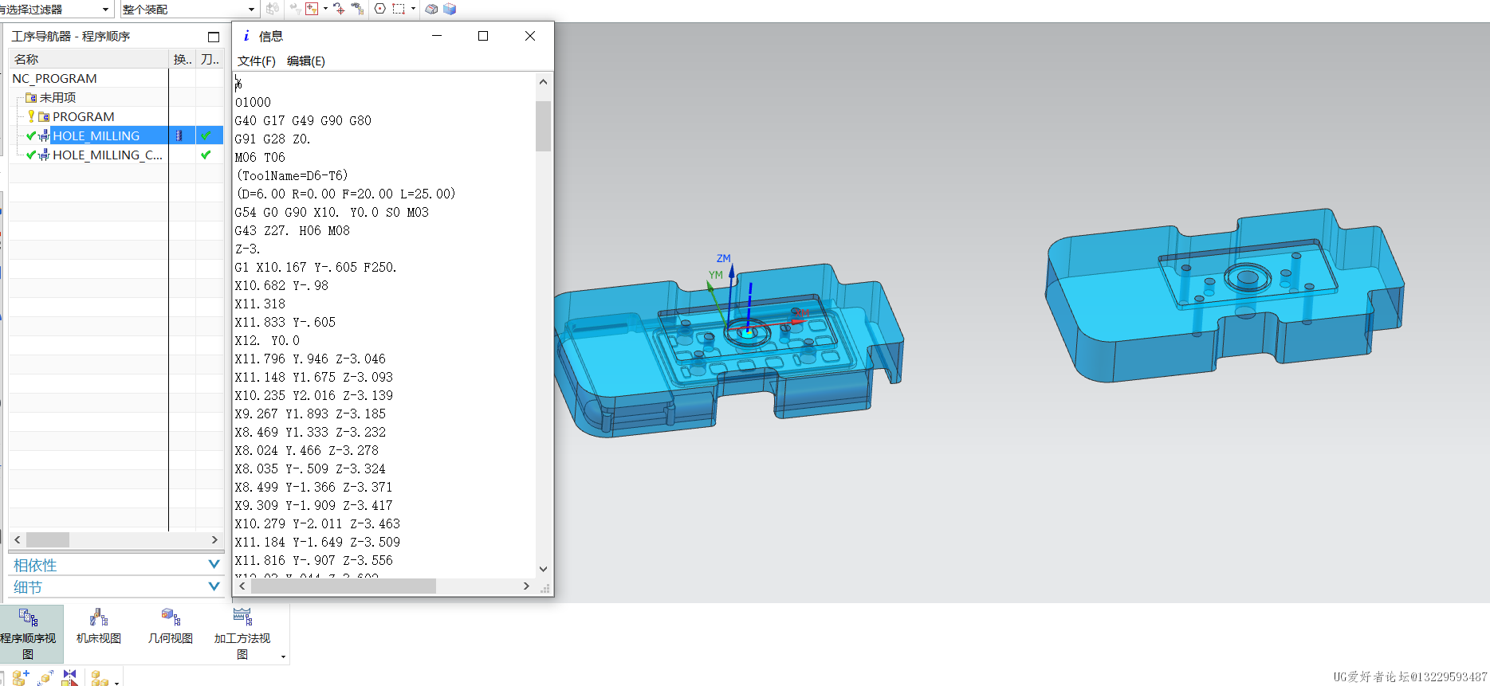
Task: Click the tree selection hierarchy icon
Action: (357, 9)
